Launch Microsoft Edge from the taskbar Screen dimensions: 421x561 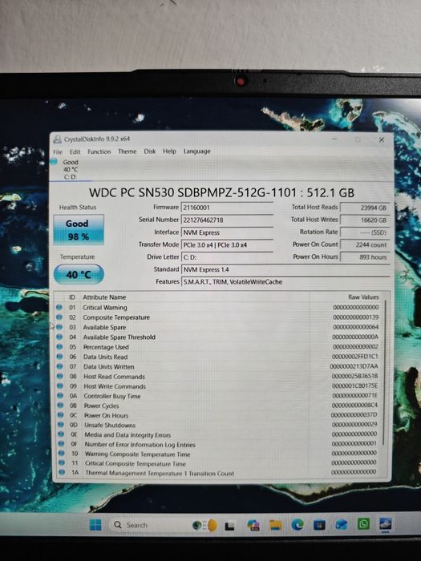click(298, 525)
